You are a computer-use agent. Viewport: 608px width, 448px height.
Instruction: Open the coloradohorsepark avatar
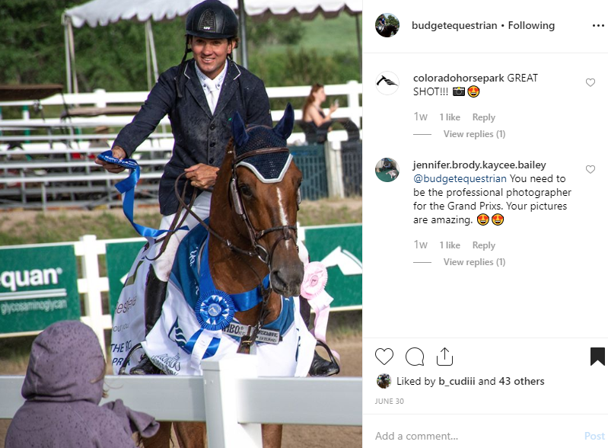(387, 83)
